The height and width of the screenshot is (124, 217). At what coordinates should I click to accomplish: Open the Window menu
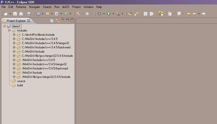pos(88,7)
